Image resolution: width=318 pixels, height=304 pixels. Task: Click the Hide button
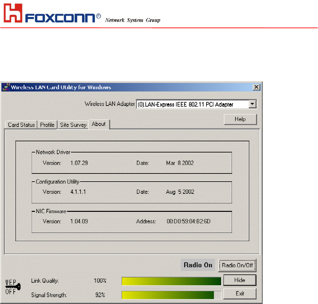click(240, 280)
